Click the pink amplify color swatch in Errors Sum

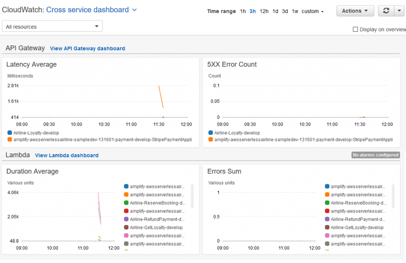pos(326,236)
